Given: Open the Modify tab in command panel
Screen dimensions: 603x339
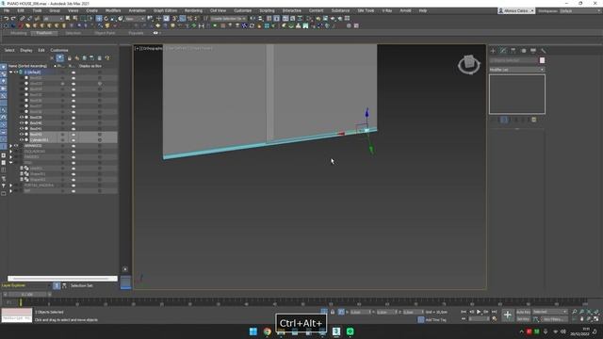Looking at the screenshot, I should point(503,51).
